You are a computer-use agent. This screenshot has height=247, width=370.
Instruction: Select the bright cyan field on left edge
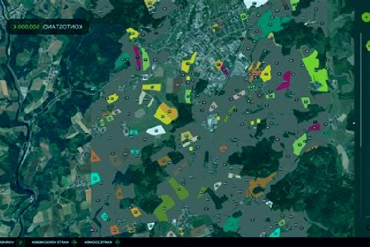point(96,179)
